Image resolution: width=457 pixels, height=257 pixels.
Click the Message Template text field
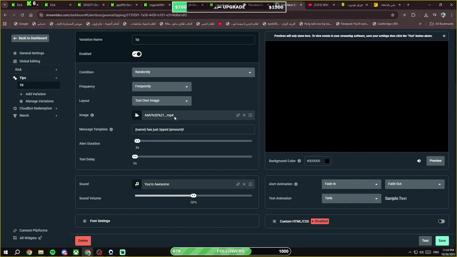pyautogui.click(x=193, y=129)
